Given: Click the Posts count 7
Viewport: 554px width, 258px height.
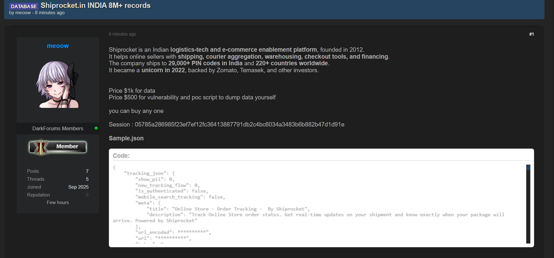Looking at the screenshot, I should [87, 171].
